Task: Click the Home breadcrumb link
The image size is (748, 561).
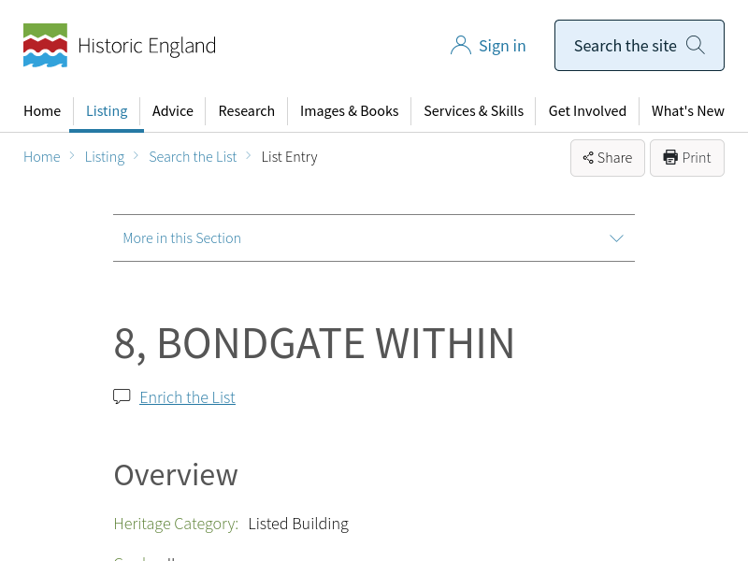Action: tap(42, 157)
